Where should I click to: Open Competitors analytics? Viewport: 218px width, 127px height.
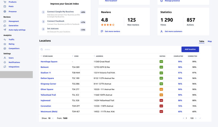coord(14,49)
